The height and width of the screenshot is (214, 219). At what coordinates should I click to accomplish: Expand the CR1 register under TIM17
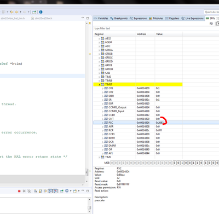point(103,88)
